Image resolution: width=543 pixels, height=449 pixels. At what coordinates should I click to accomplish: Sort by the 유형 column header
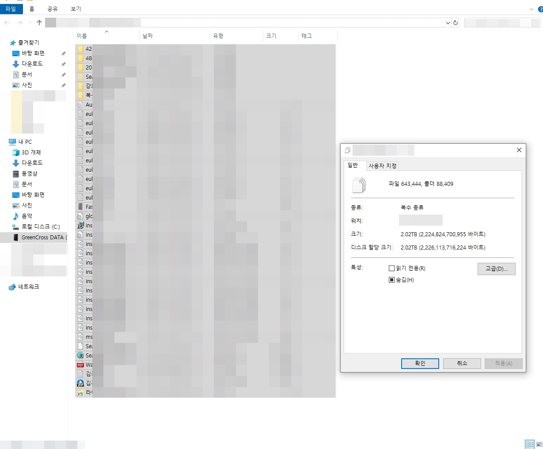pos(237,36)
